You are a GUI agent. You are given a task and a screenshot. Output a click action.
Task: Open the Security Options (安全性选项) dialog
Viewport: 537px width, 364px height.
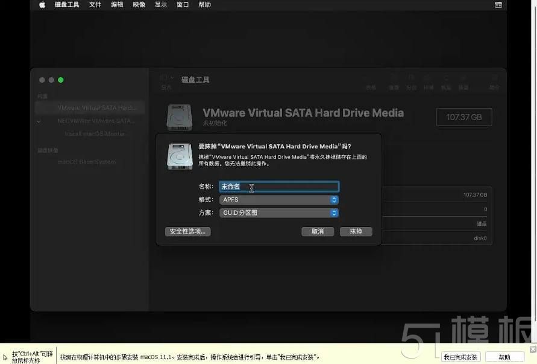pyautogui.click(x=187, y=231)
